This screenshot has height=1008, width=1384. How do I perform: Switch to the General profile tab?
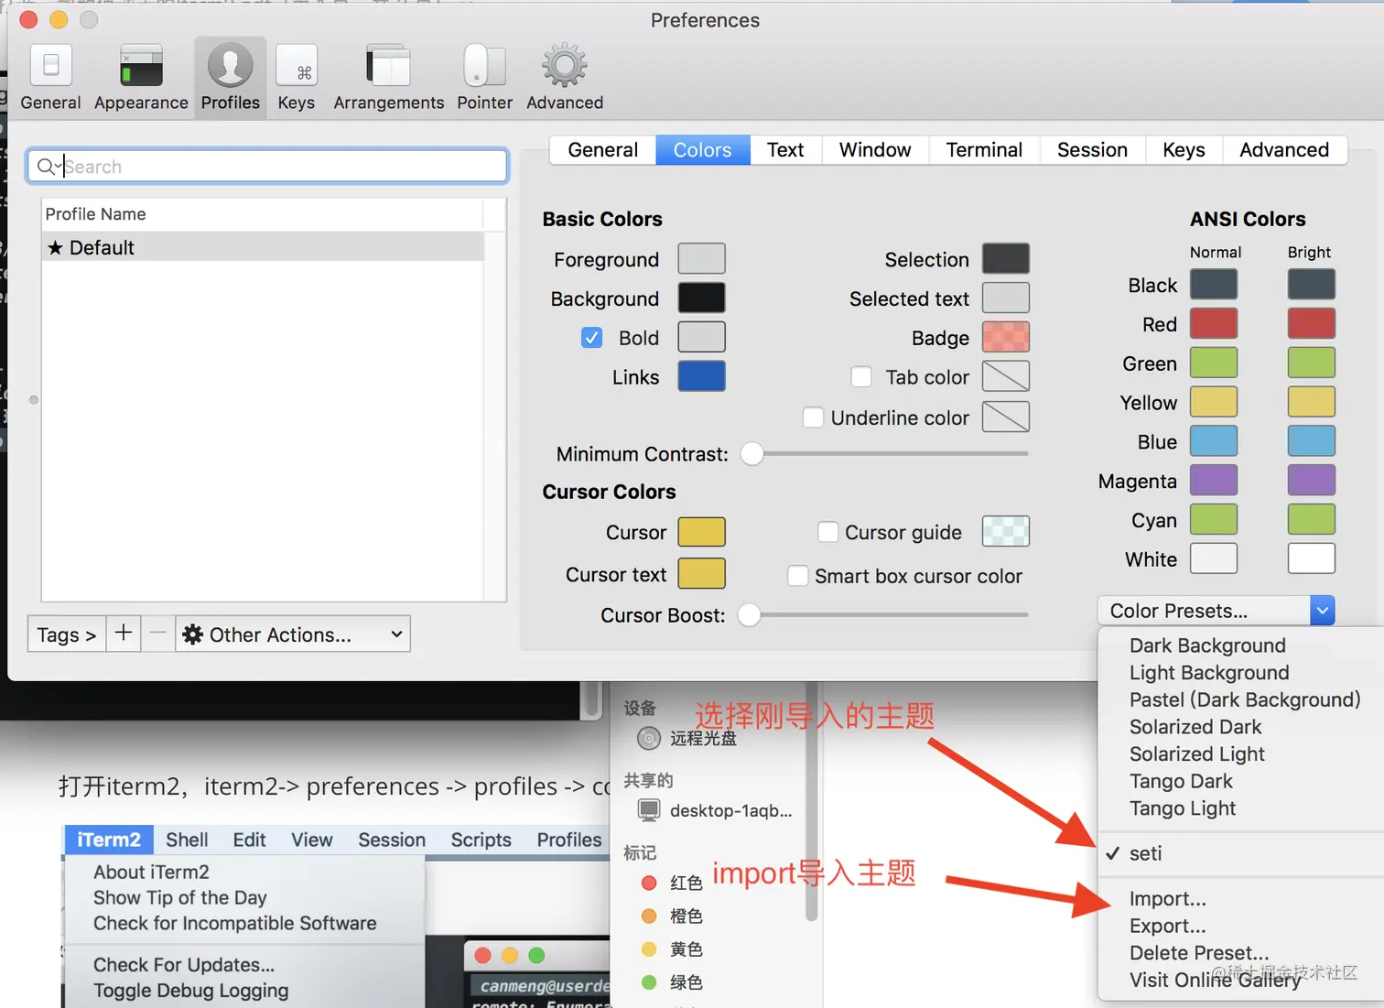coord(603,150)
